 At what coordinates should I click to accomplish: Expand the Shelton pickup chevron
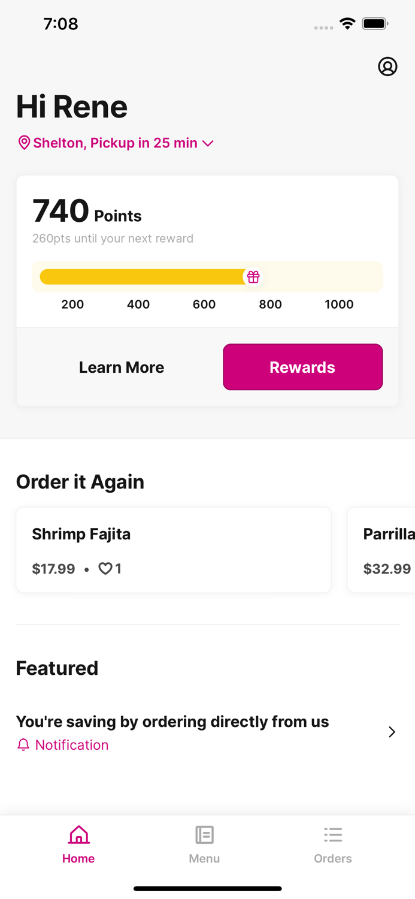click(208, 143)
